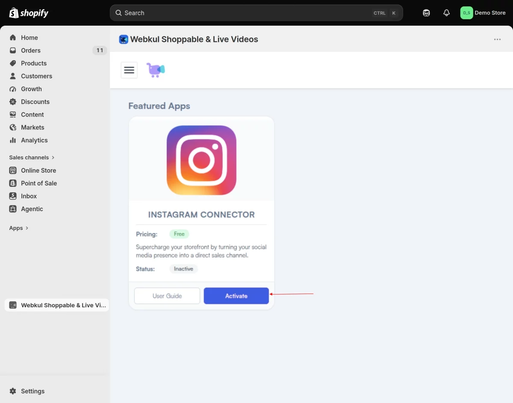The height and width of the screenshot is (403, 513).
Task: Click the Products tag icon
Action: coord(13,63)
